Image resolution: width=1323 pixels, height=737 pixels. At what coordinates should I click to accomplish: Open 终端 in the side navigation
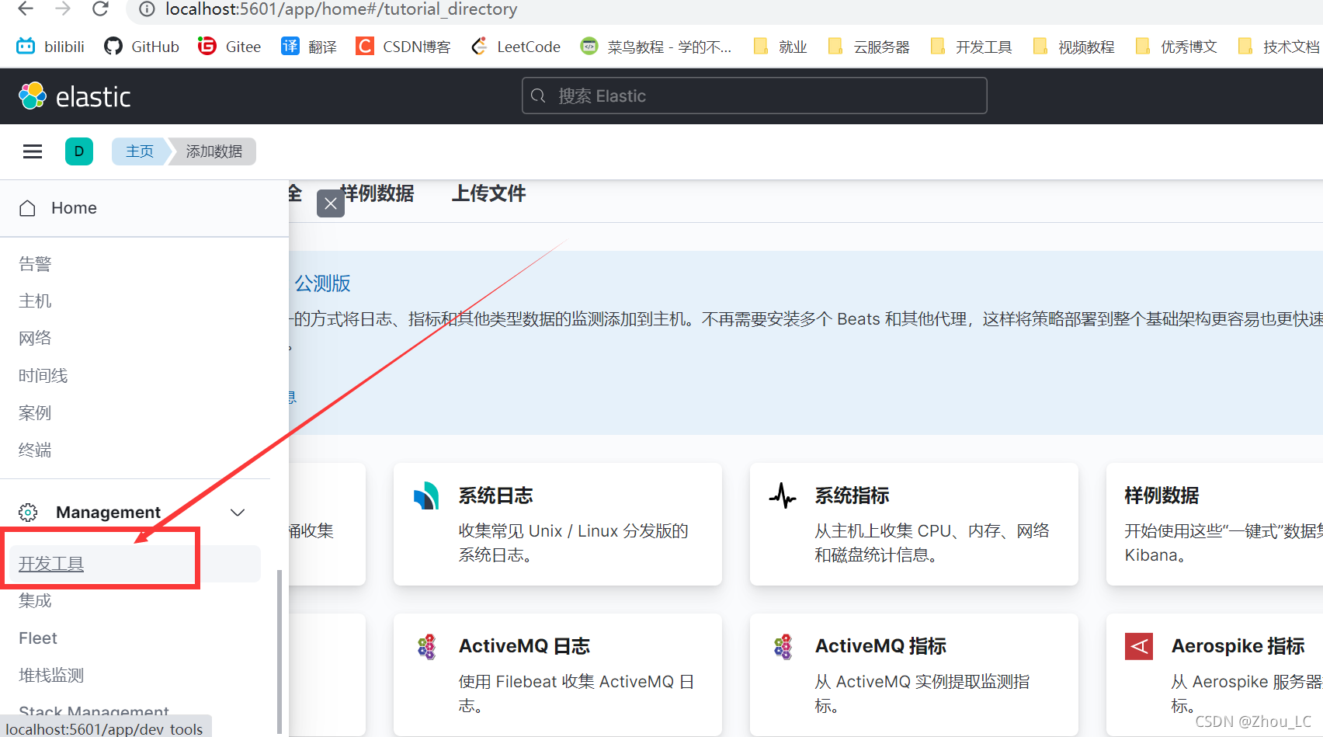pos(35,450)
